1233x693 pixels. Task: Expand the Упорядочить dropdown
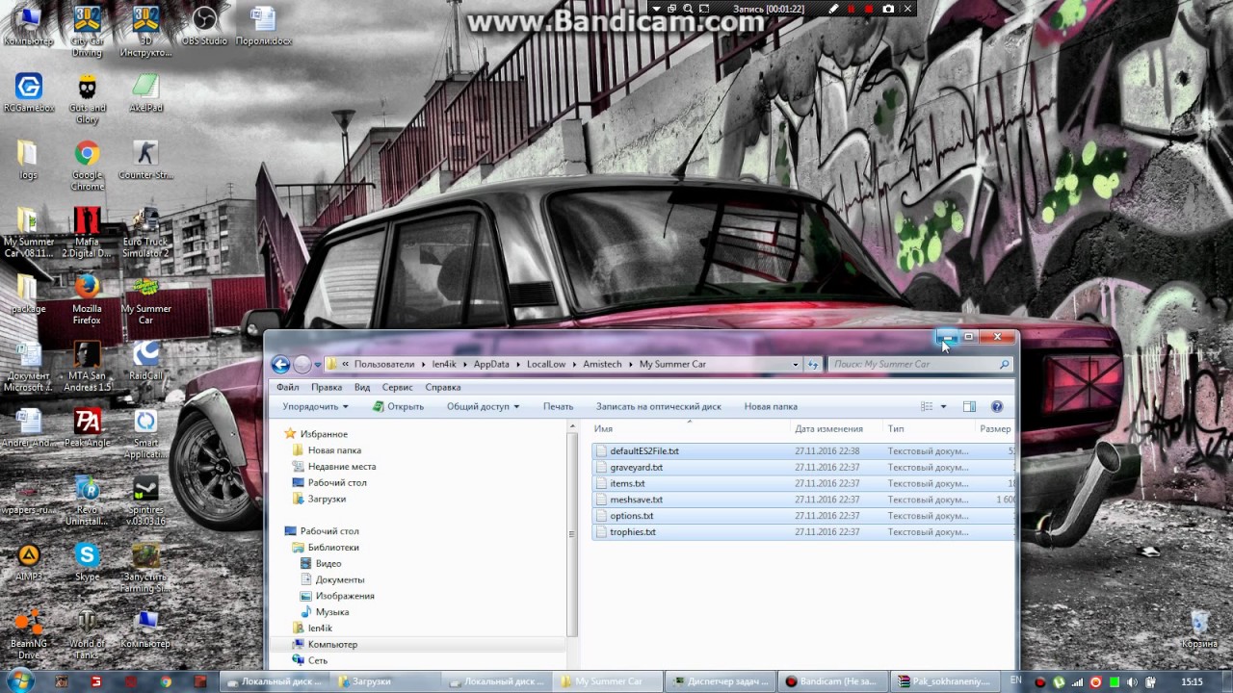tap(315, 407)
